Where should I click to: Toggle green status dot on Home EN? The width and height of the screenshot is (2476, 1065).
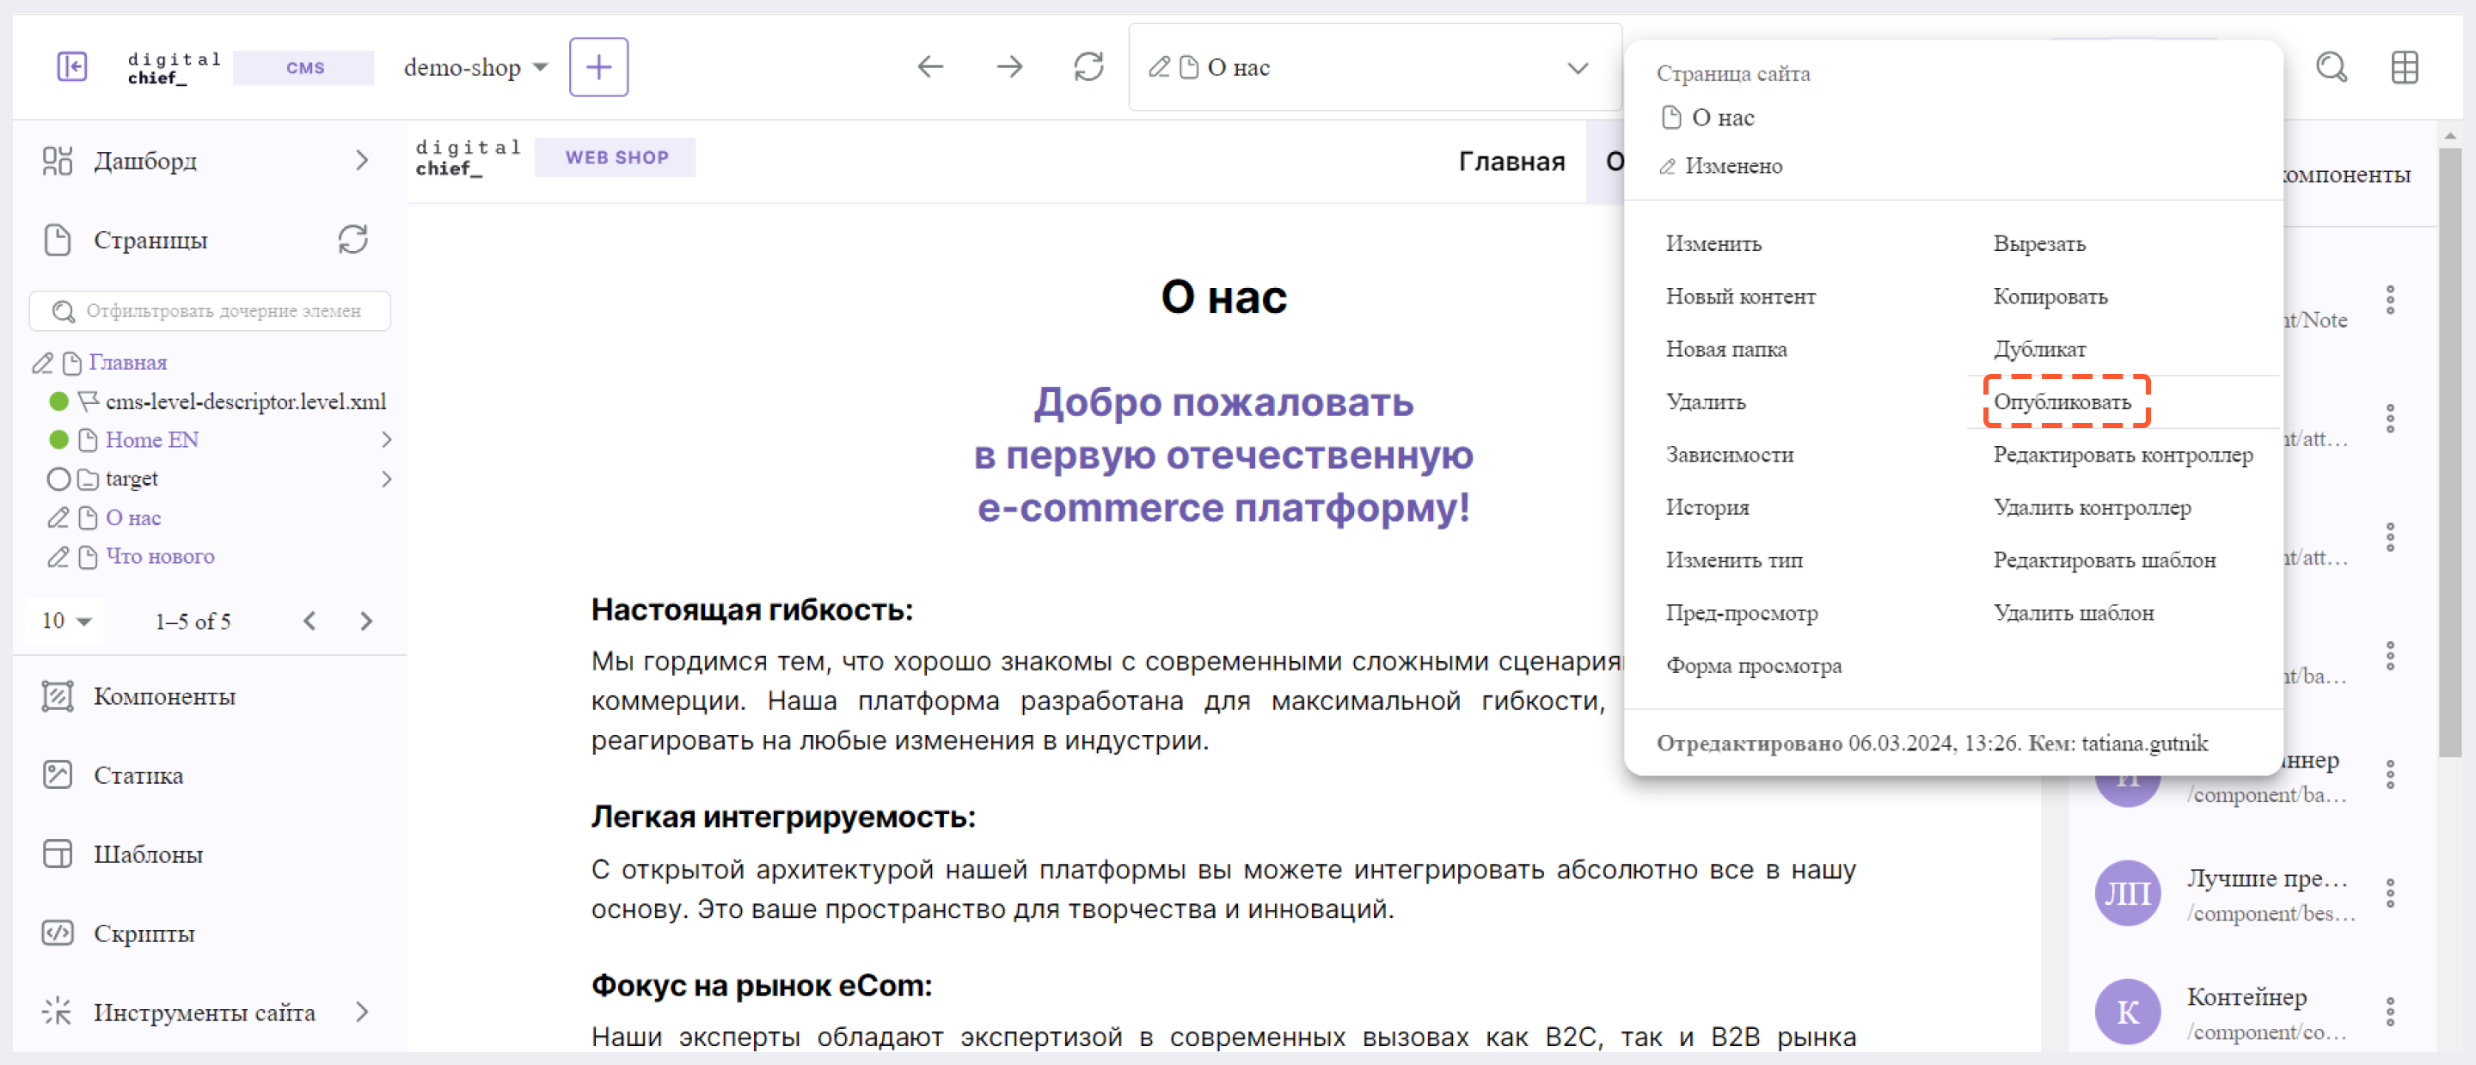(x=58, y=440)
